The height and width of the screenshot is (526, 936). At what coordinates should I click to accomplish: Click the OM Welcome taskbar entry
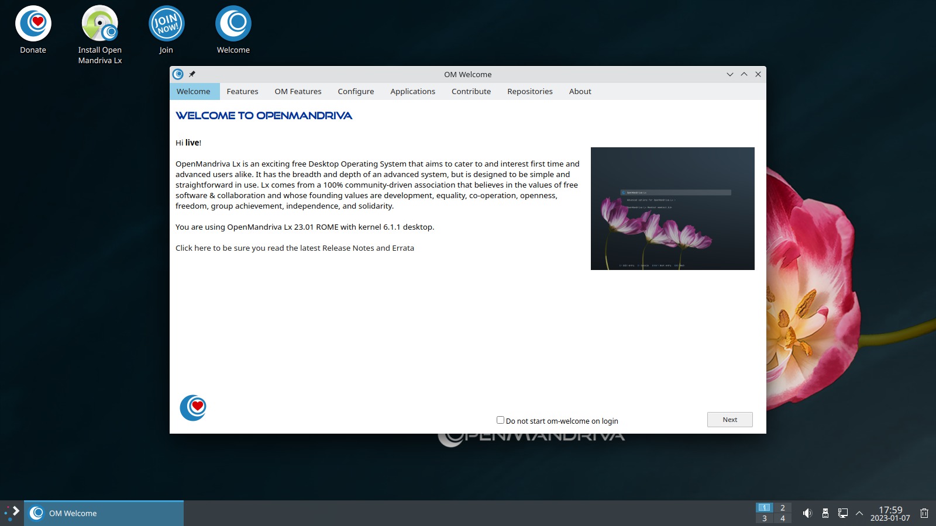tap(104, 513)
